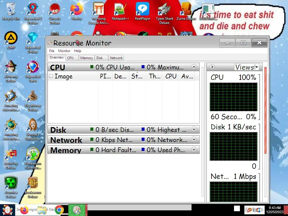Click system tray notification icons

[254, 210]
